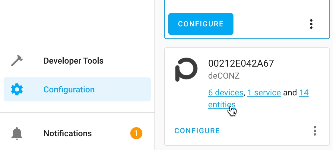Viewport: 333px width, 150px height.
Task: Open the 1 service link
Action: [x=264, y=93]
